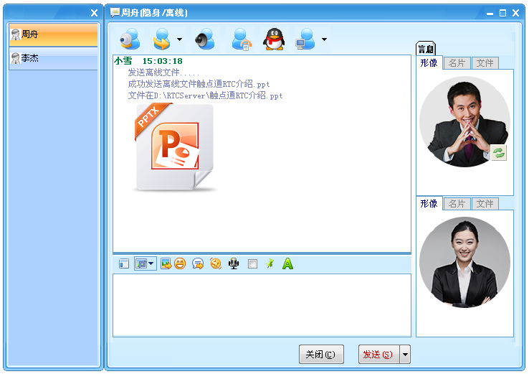Start a video call with webcam icon
The height and width of the screenshot is (374, 529).
[x=130, y=39]
